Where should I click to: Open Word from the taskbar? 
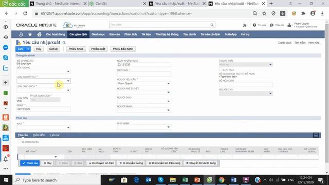point(233,180)
